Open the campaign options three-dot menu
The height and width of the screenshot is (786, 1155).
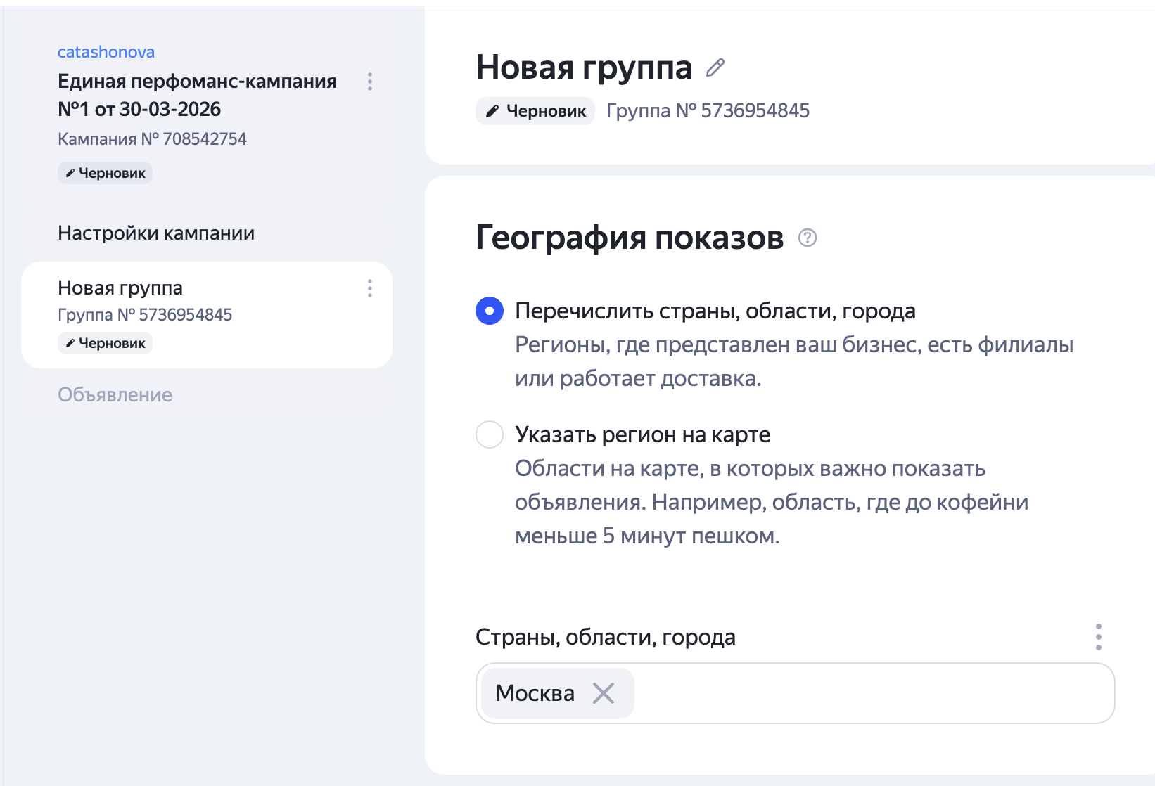(370, 82)
